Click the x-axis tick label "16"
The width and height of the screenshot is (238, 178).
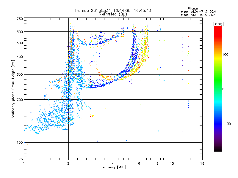[202, 163]
